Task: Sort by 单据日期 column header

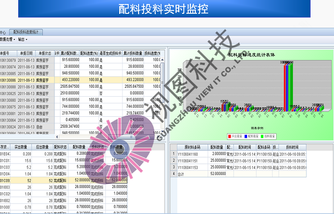Action: point(26,53)
